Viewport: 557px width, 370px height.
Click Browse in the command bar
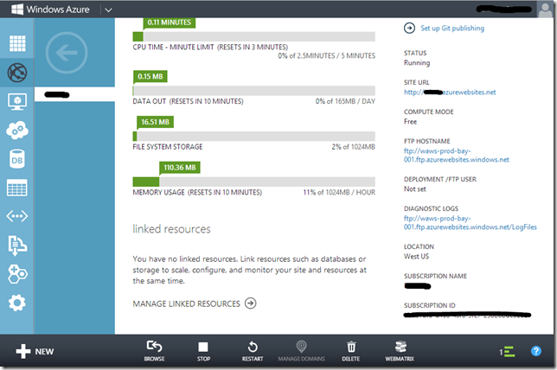tap(154, 351)
